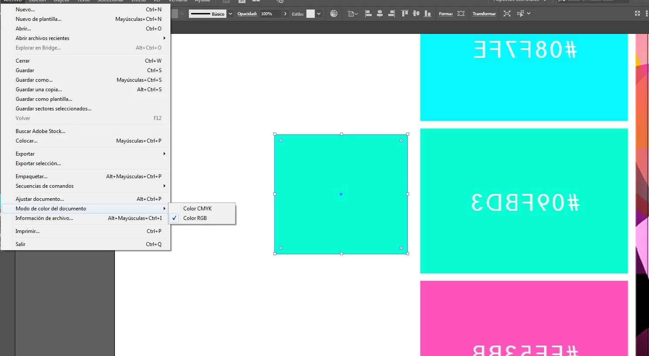Click the top-right corner radius widget
This screenshot has width=649, height=356.
[x=401, y=140]
